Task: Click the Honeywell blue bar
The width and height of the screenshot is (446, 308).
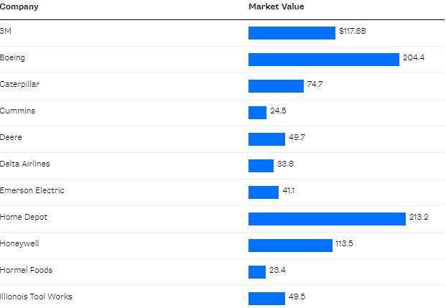Action: (290, 245)
